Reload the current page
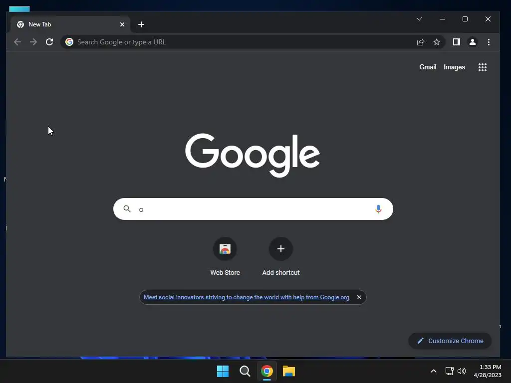The height and width of the screenshot is (383, 511). (x=49, y=42)
